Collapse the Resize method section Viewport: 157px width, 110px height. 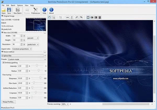tap(2, 52)
